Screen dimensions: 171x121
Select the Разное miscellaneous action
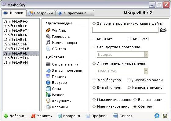tap(55, 95)
